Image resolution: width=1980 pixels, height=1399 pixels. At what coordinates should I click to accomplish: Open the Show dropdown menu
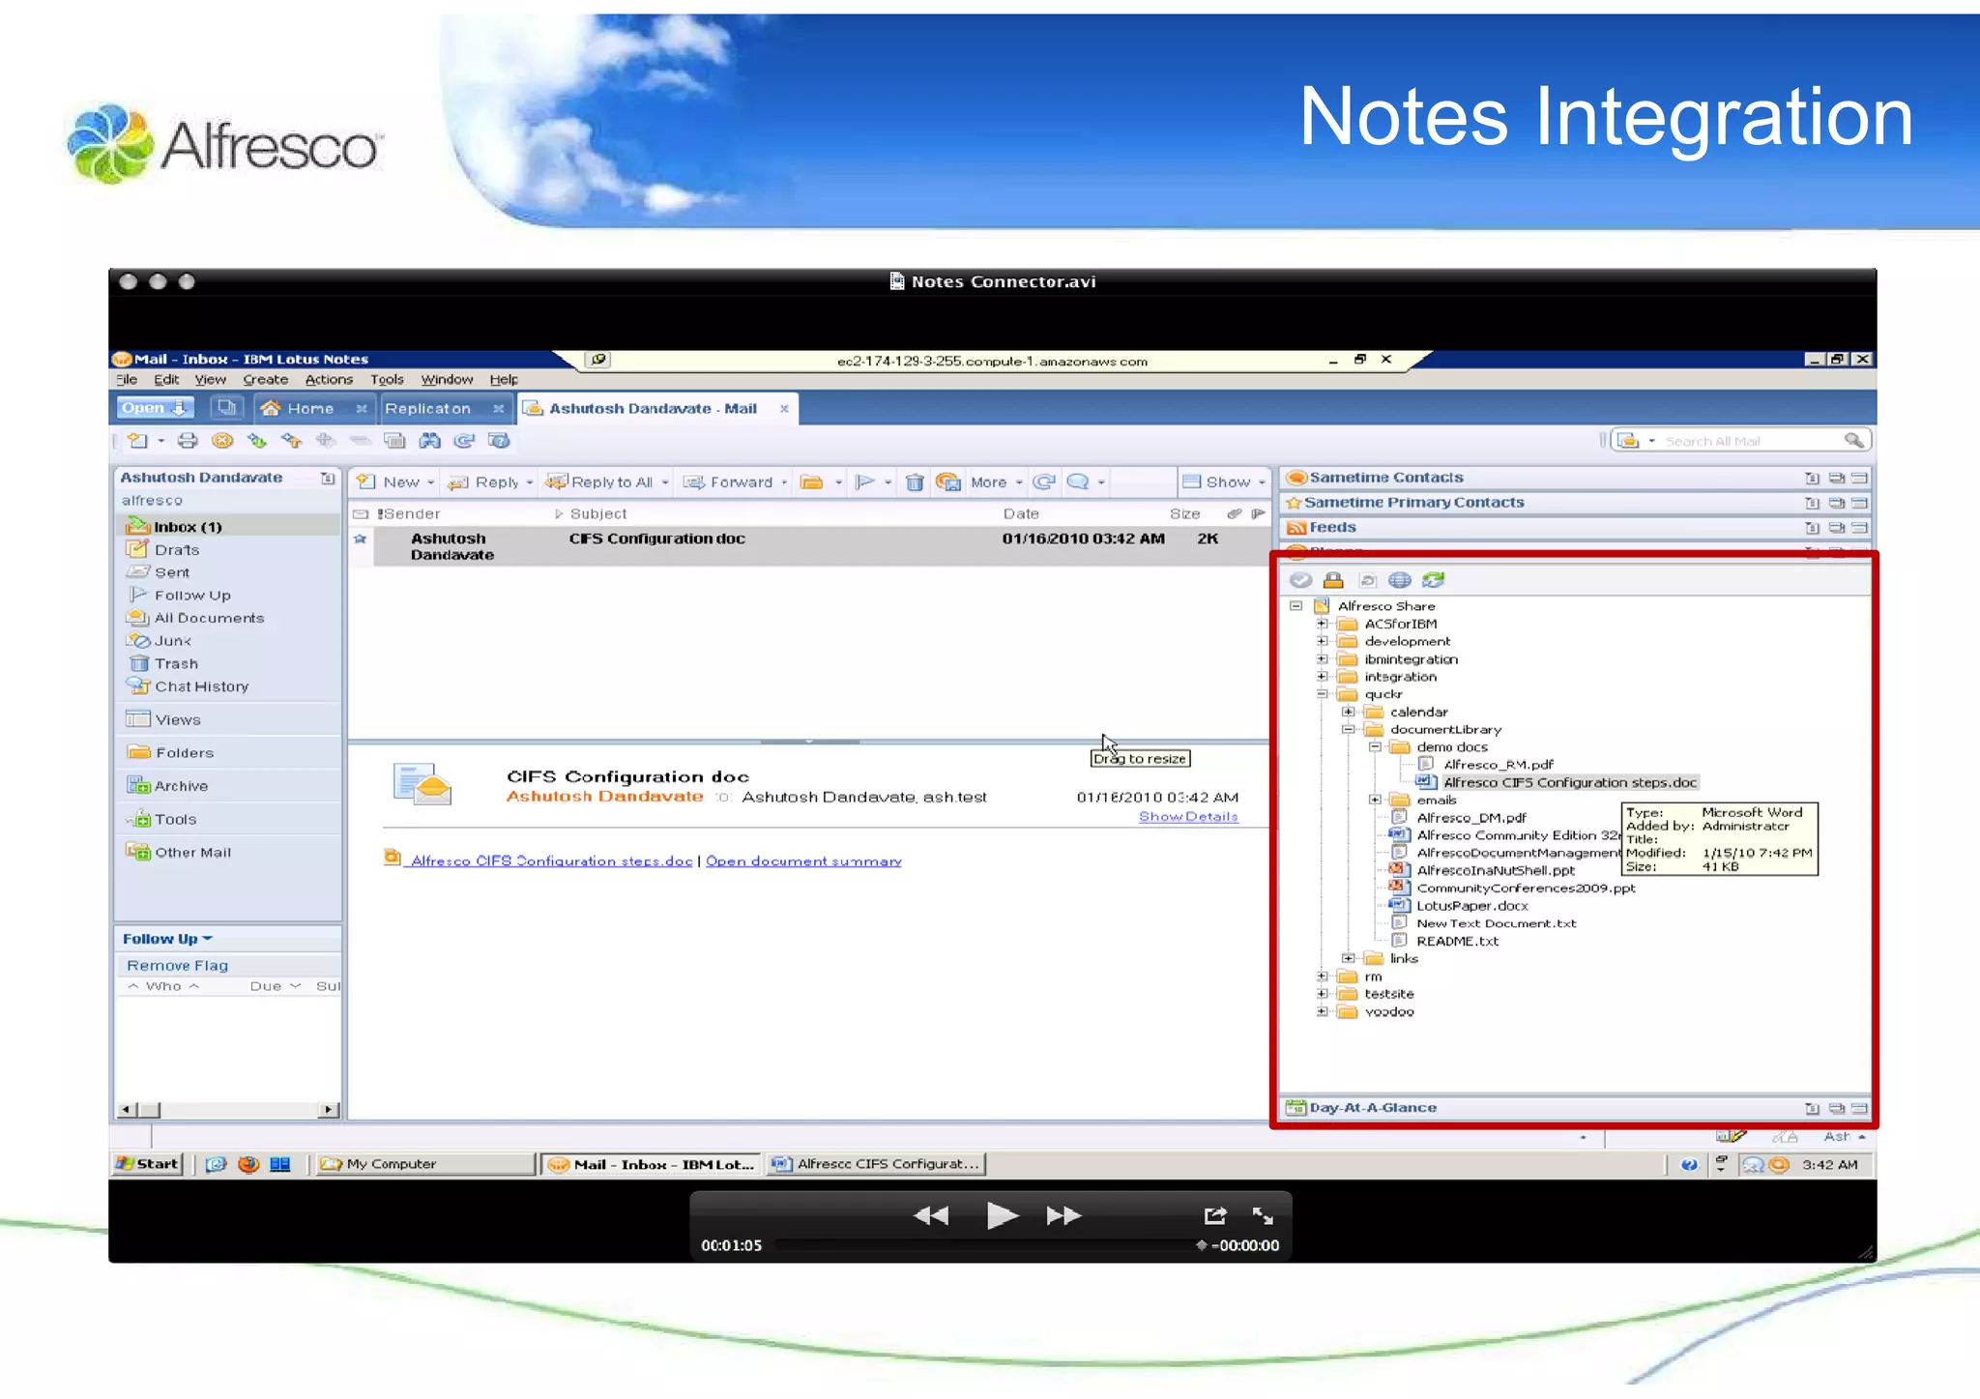point(1225,481)
